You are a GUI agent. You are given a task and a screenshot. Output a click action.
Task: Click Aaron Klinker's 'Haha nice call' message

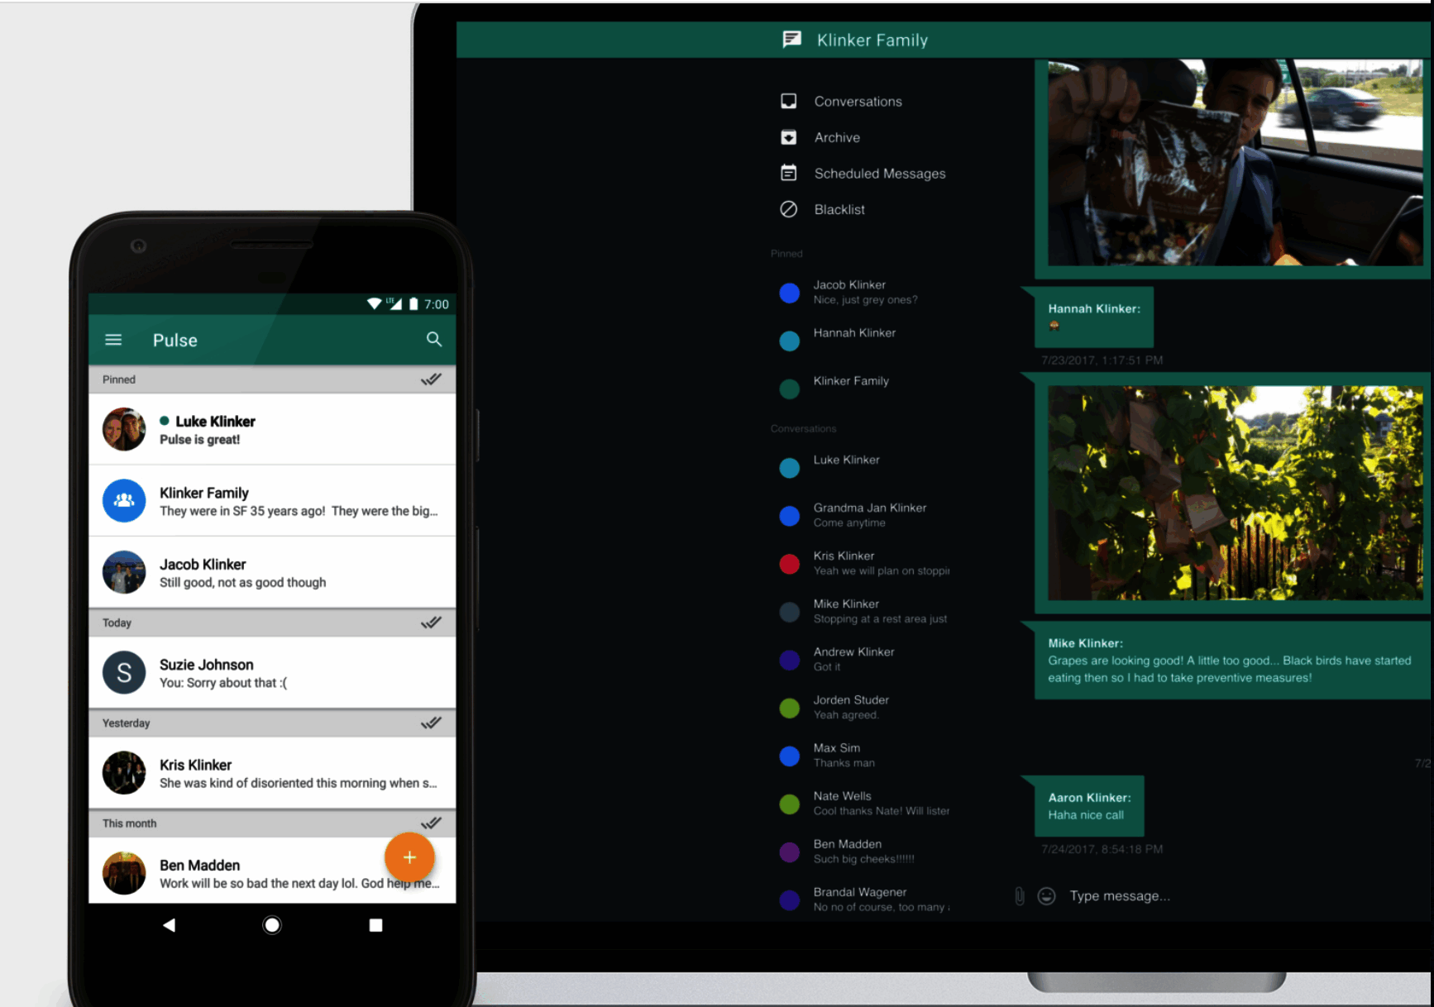[1089, 805]
